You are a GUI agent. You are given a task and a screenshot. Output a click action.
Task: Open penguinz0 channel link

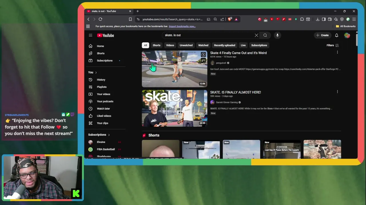click(x=221, y=63)
